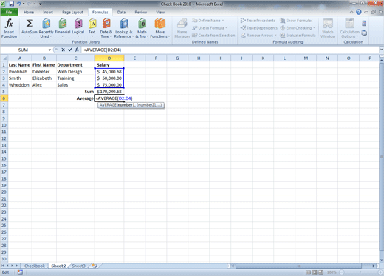Viewport: 384px width, 276px height.
Task: Click Calculate Now button
Action: (x=364, y=24)
